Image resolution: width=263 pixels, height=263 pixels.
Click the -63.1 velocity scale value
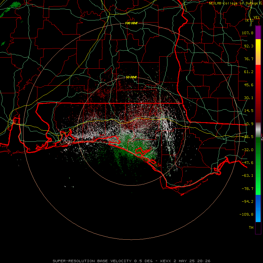coord(248,176)
